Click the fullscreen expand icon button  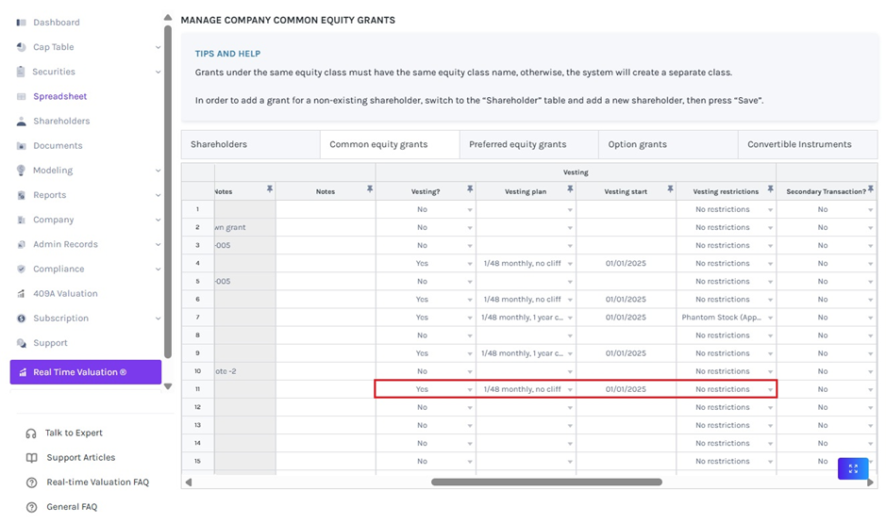(853, 468)
